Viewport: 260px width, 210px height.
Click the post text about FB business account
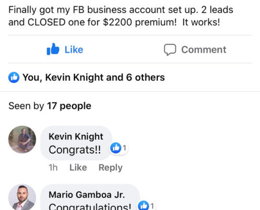click(121, 16)
